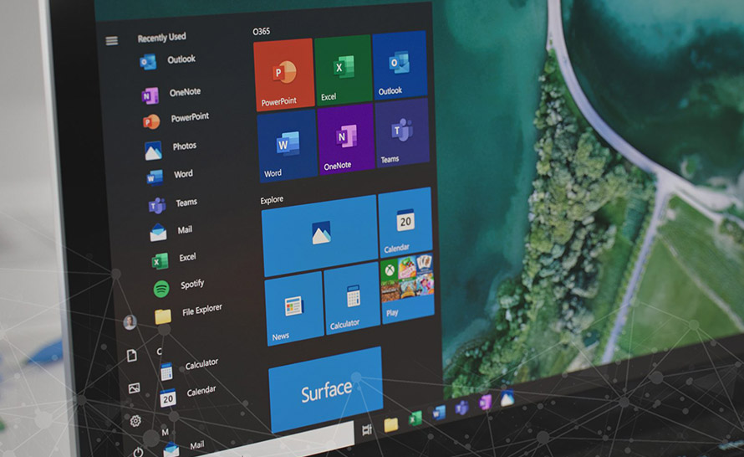Open the Calculator tile under Explore
The height and width of the screenshot is (457, 744).
352,298
